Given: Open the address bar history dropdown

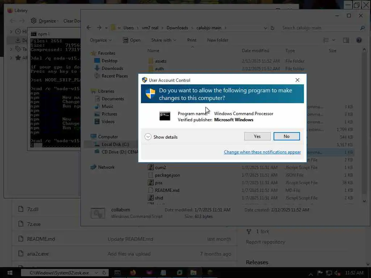Looking at the screenshot, I should pyautogui.click(x=265, y=28).
